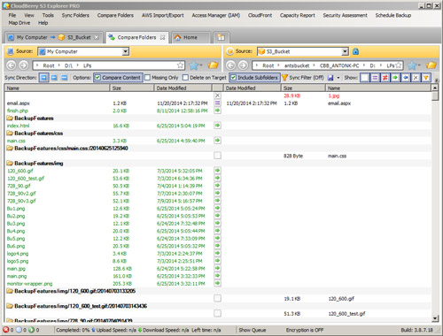The height and width of the screenshot is (336, 443).
Task: Toggle the Show not-equal (red) filter icon
Action: 385,78
